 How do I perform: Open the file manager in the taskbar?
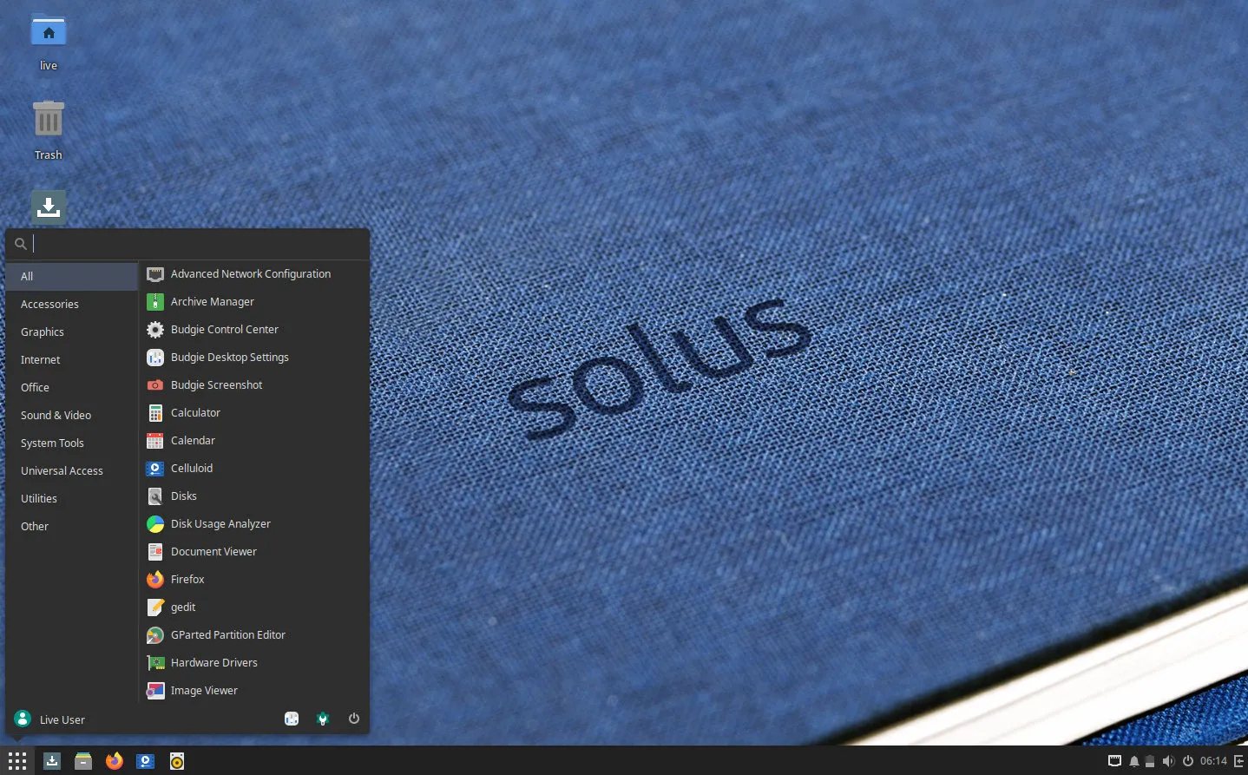(x=83, y=761)
